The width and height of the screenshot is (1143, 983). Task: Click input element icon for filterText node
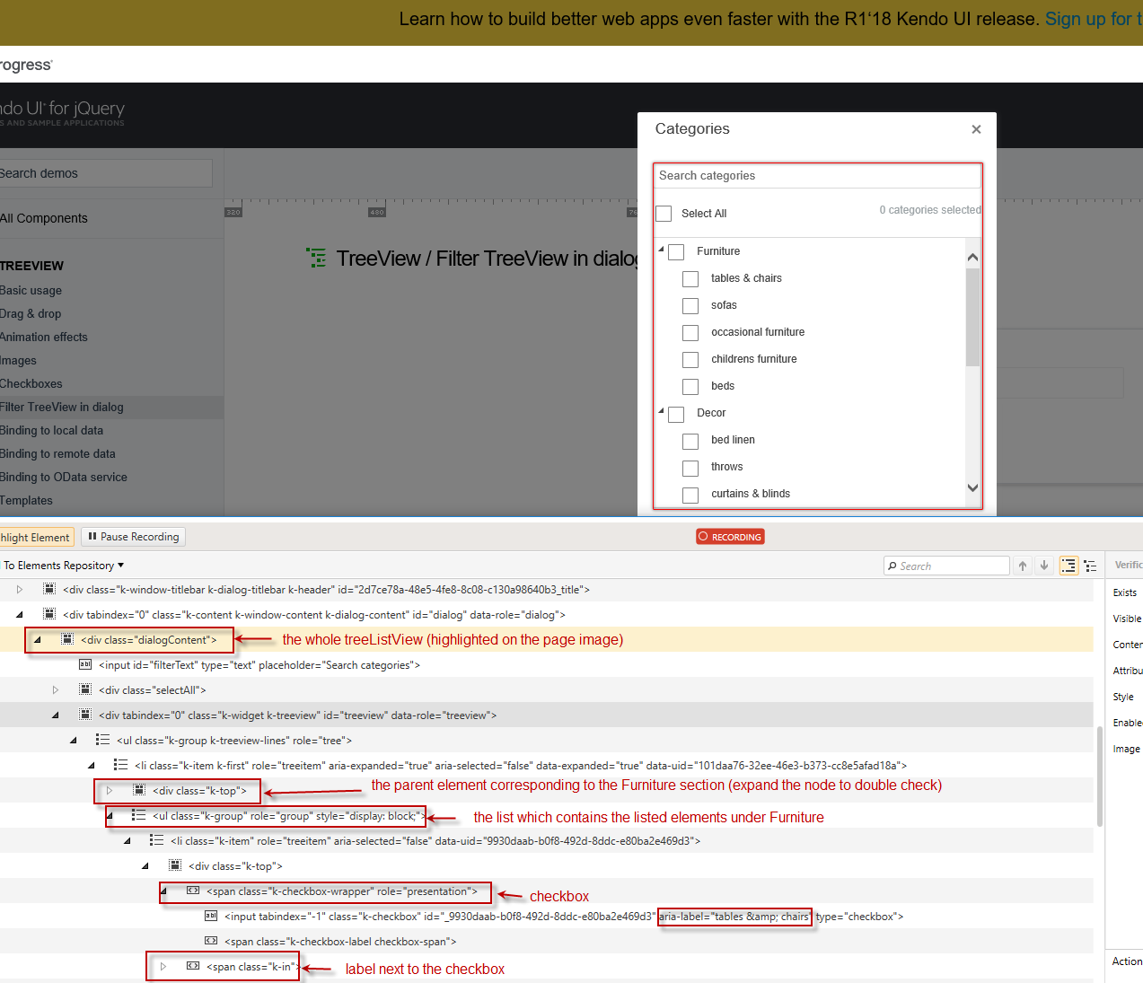pos(85,665)
